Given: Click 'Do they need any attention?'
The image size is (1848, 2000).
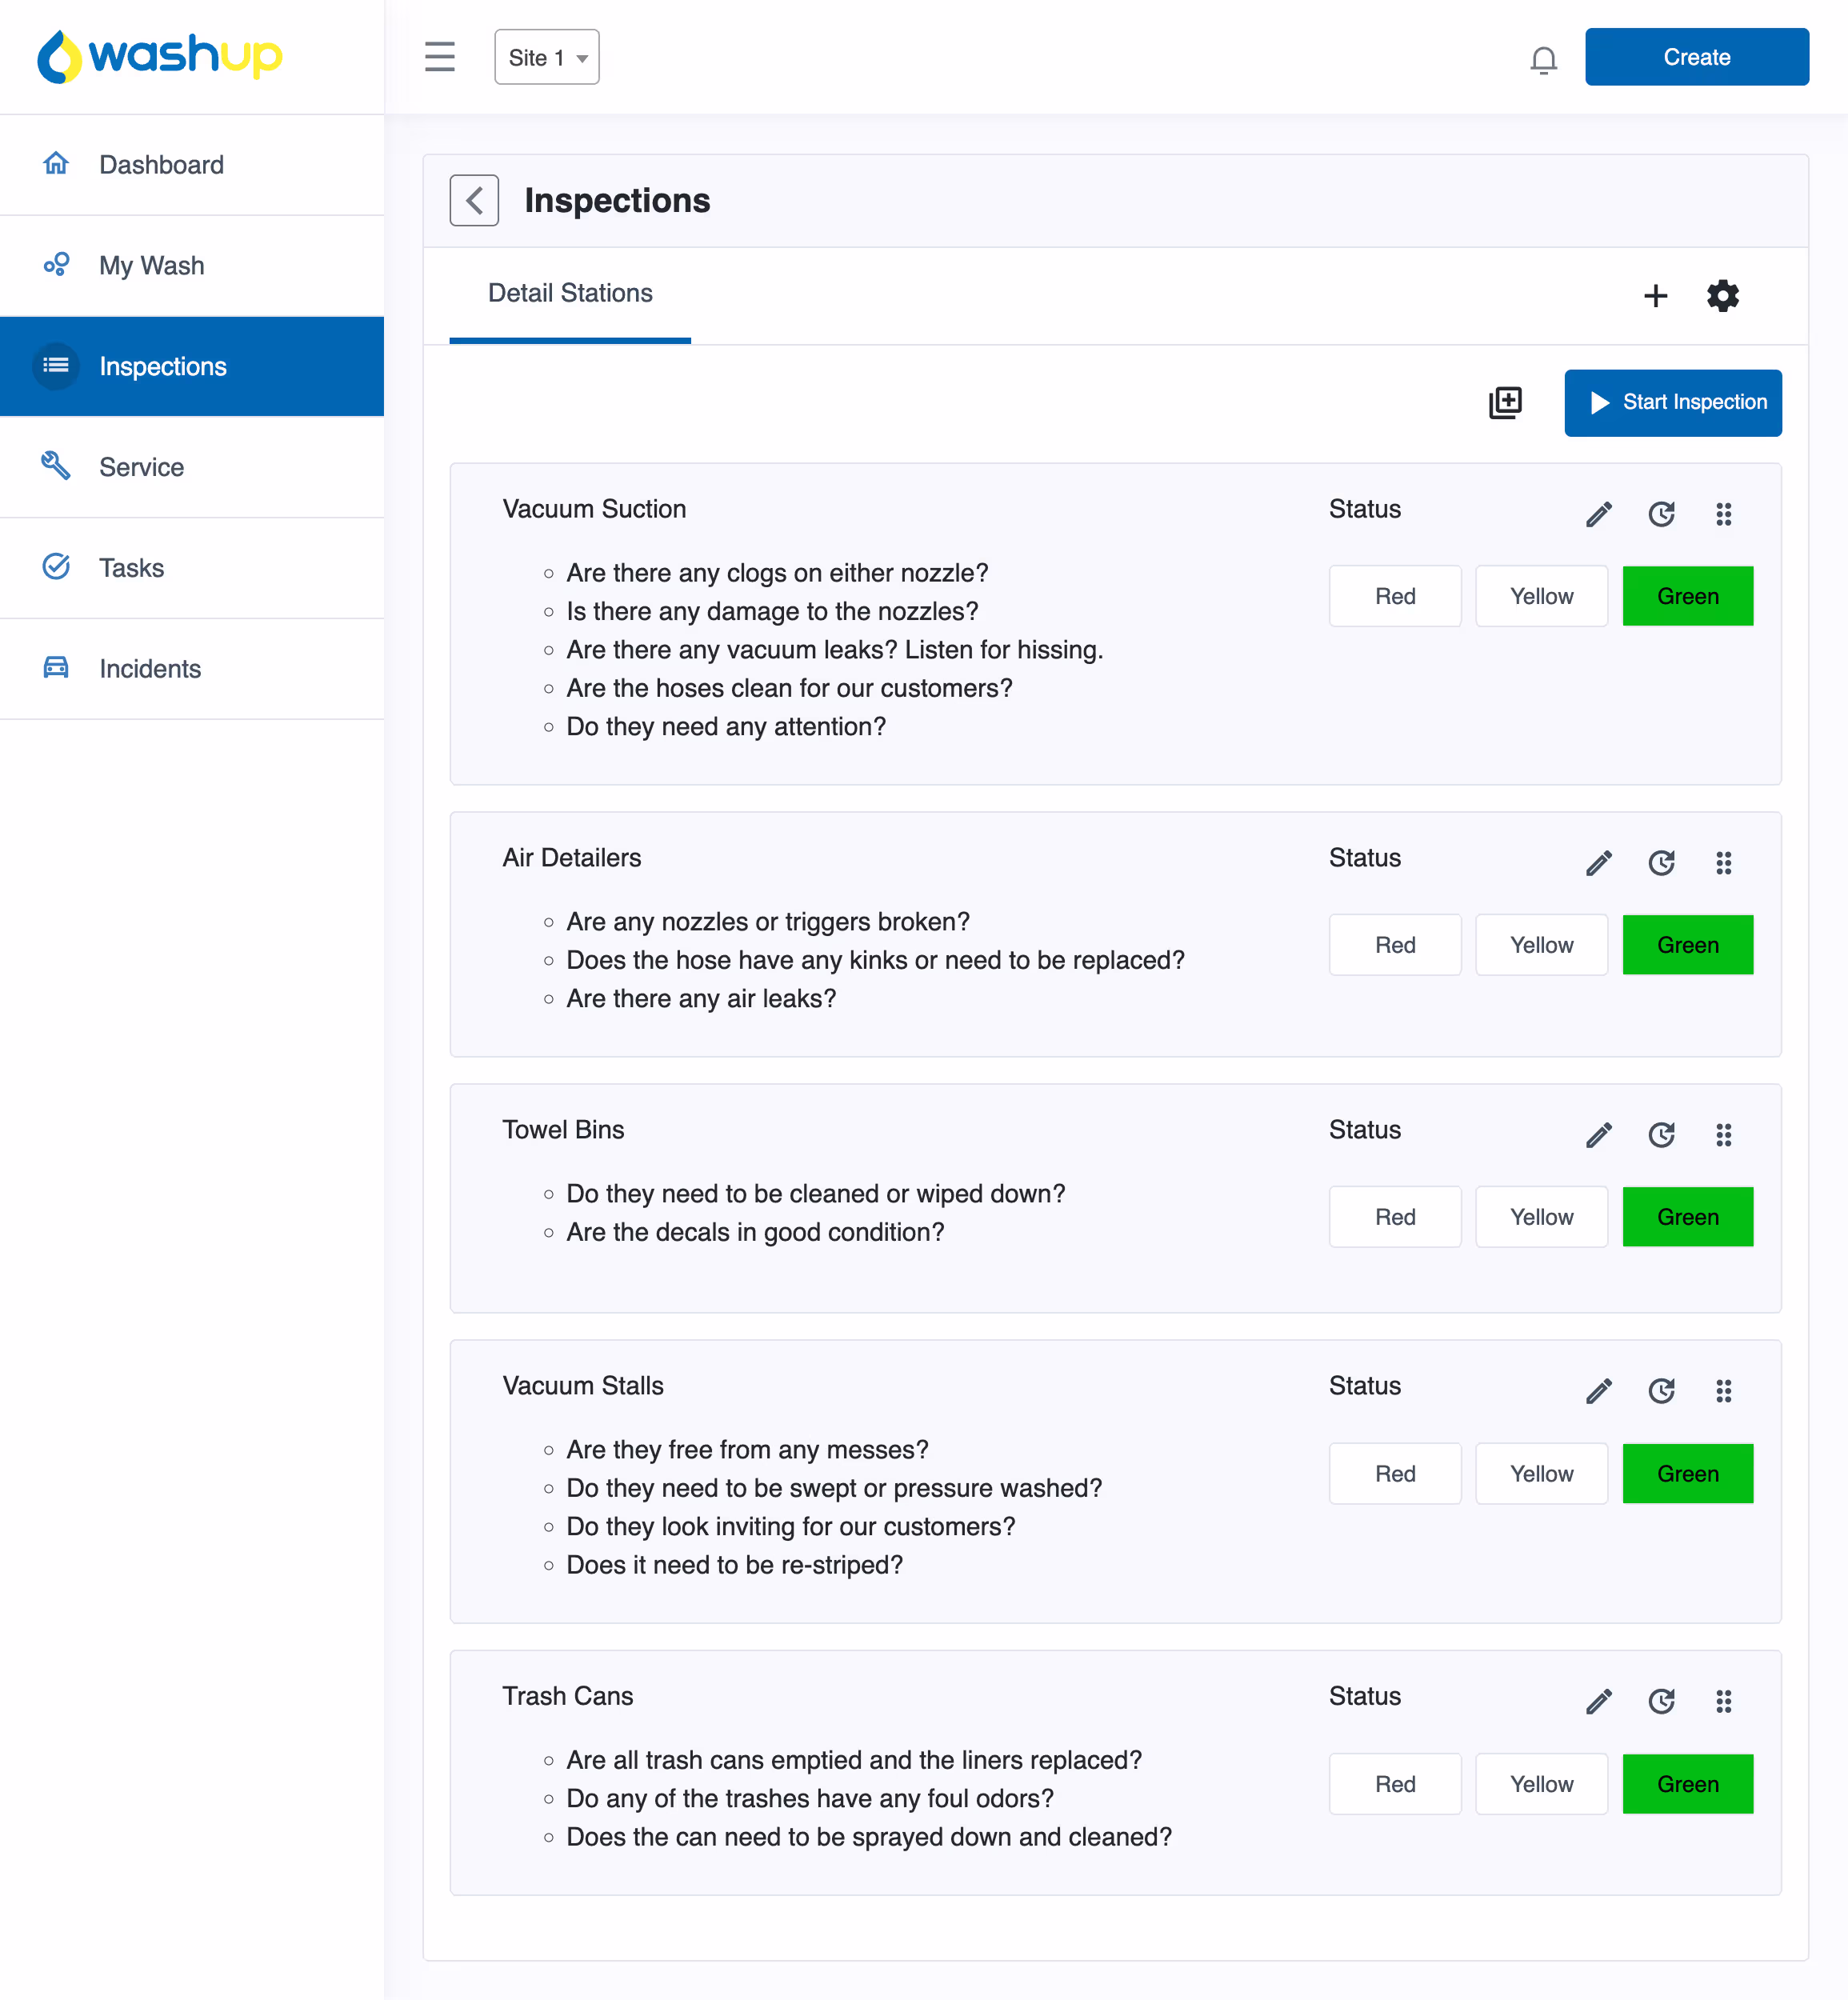Looking at the screenshot, I should point(726,727).
